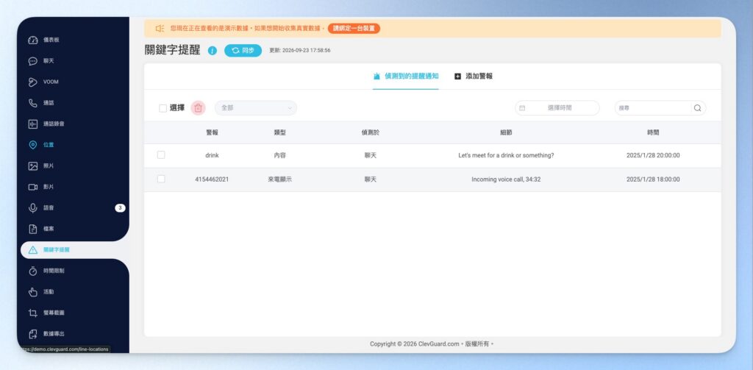753x370 pixels.
Task: Click the 偵測於 column header
Action: (x=371, y=132)
